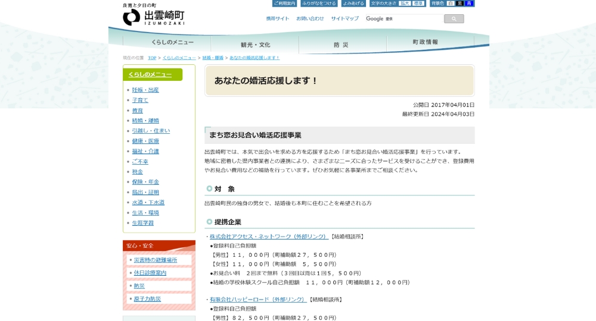596x321 pixels.
Task: Activate the よみあげる read-aloud button
Action: click(x=353, y=4)
